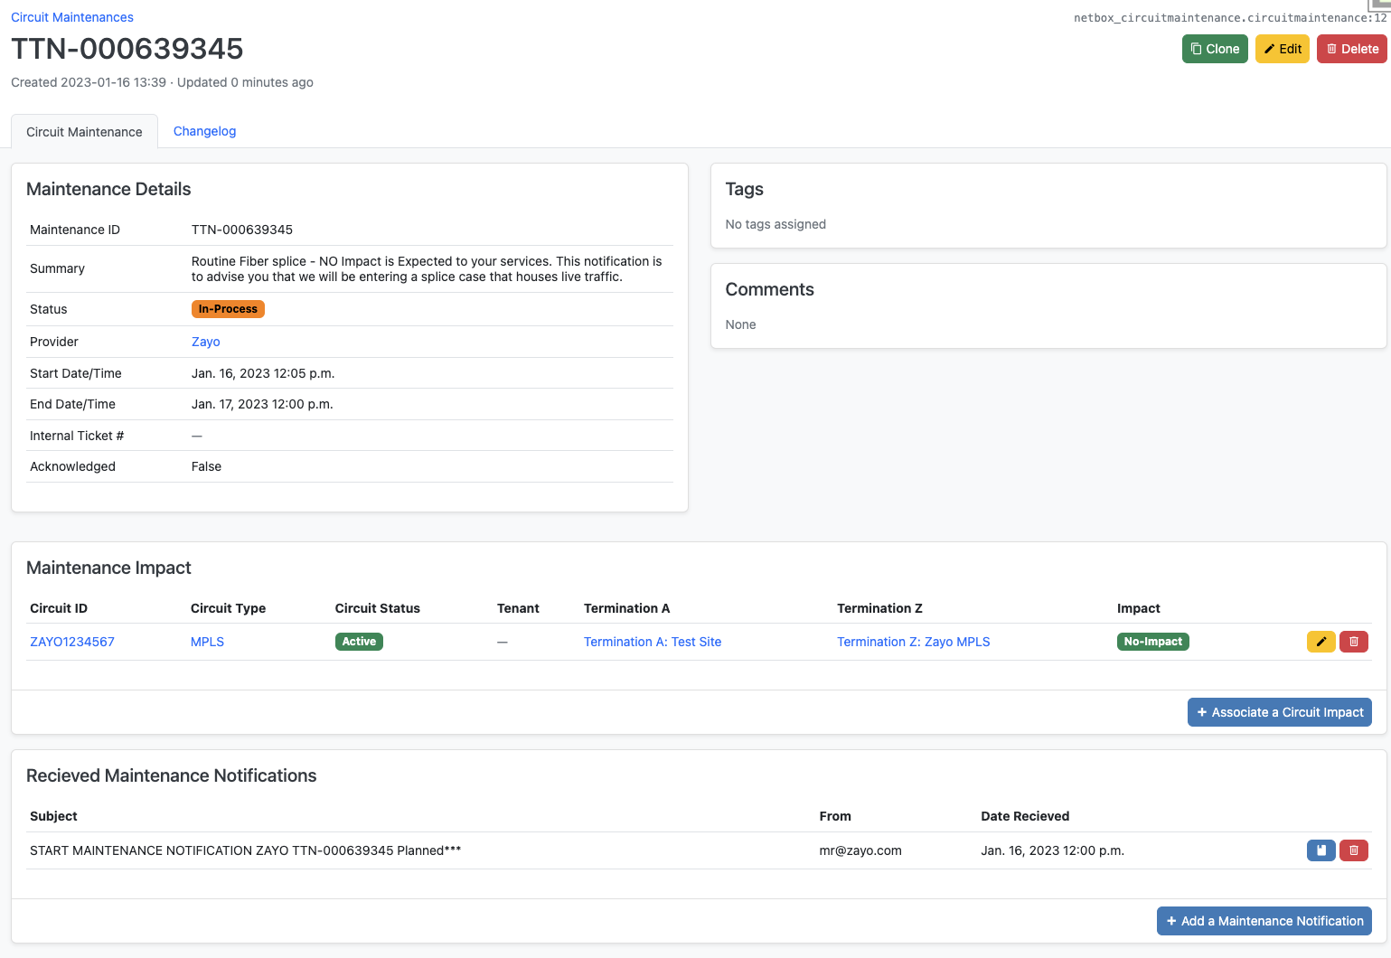Open circuit ZAYO1234567 link

(x=72, y=642)
